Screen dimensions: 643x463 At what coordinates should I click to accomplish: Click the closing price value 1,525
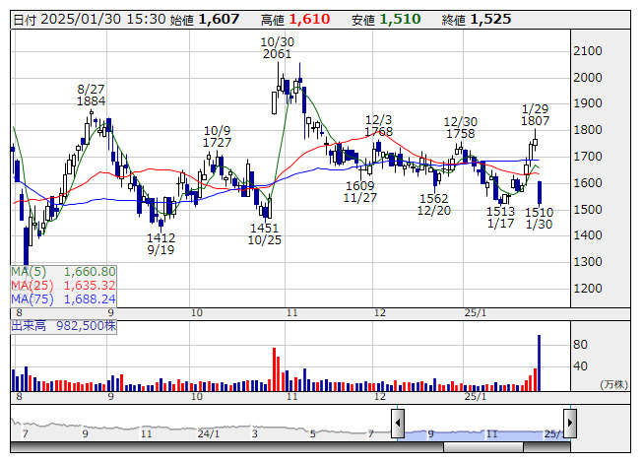tap(490, 20)
